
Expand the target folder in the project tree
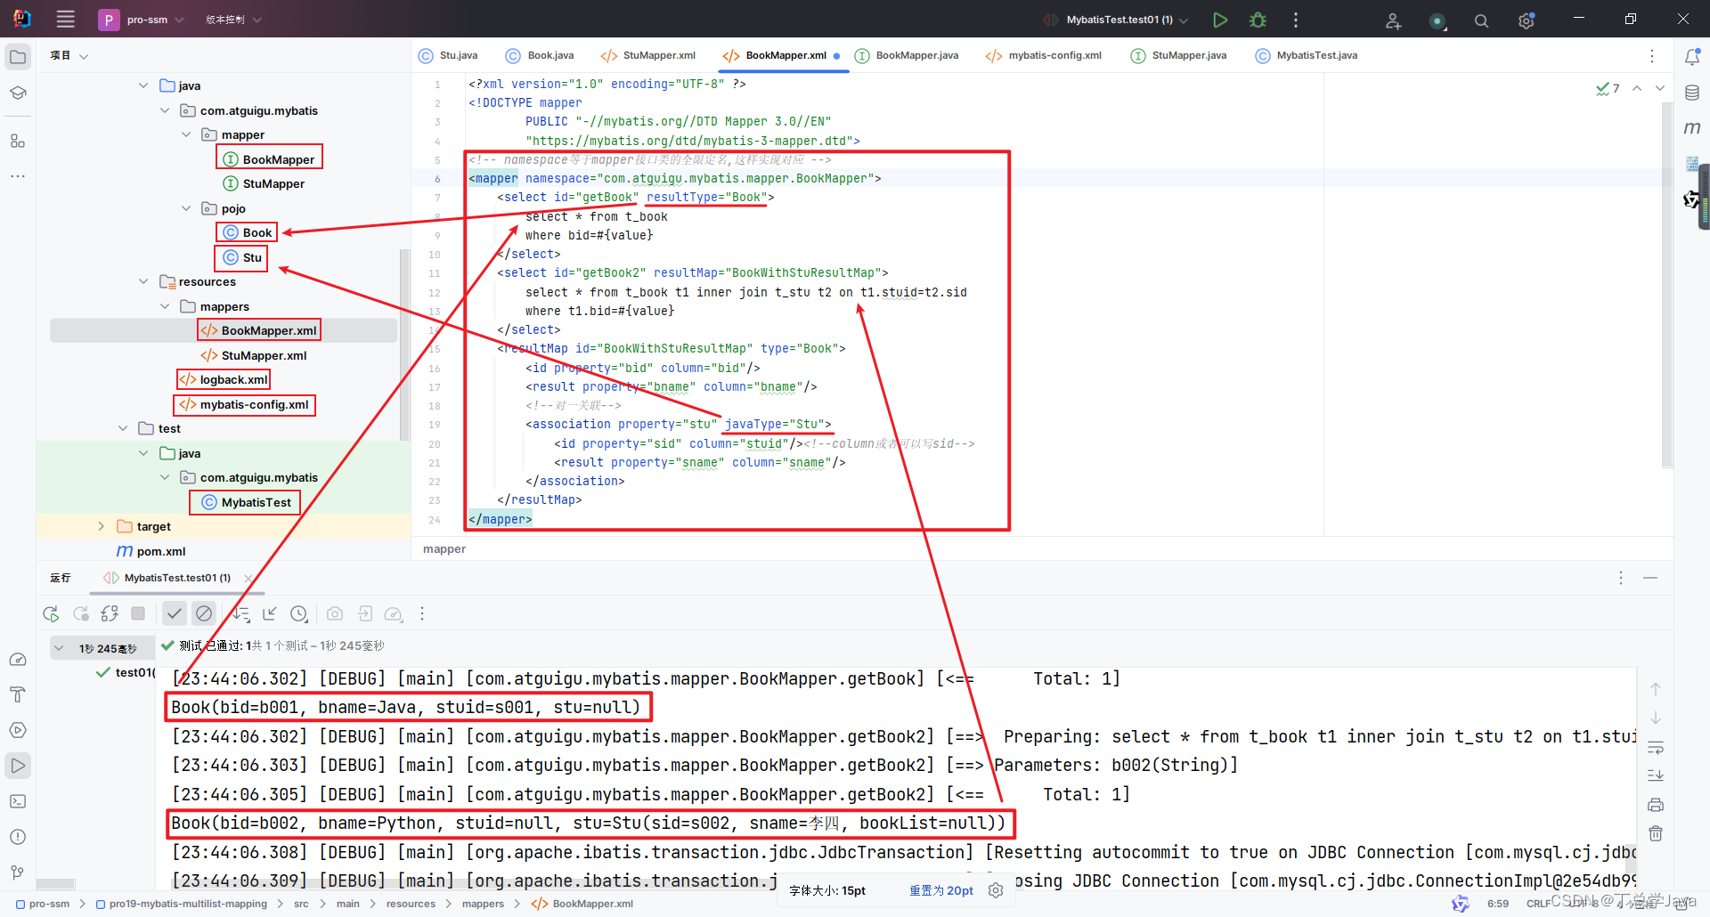pyautogui.click(x=101, y=526)
